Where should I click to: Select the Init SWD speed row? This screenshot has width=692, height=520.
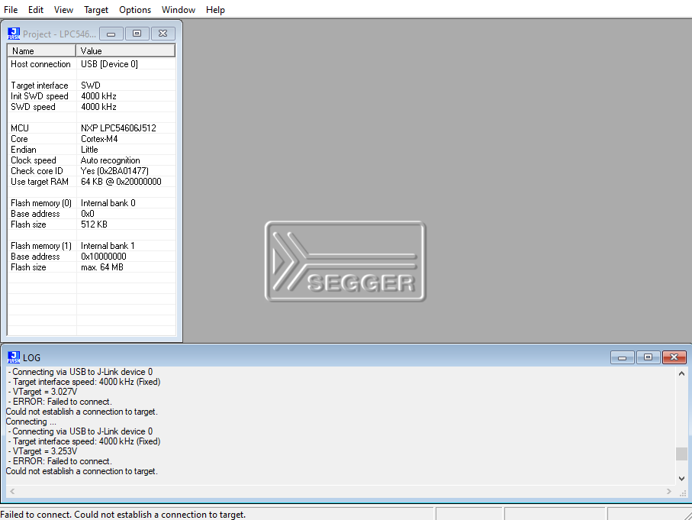[92, 96]
